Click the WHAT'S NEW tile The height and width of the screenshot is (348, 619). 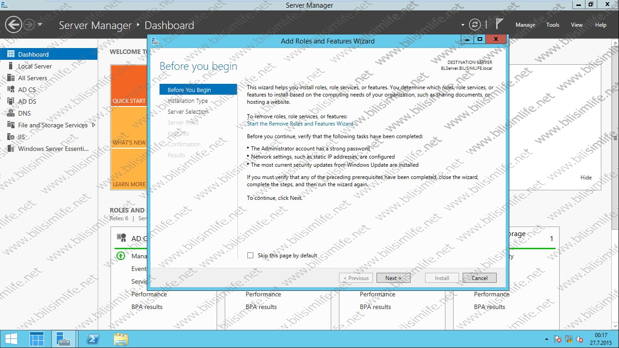click(129, 127)
